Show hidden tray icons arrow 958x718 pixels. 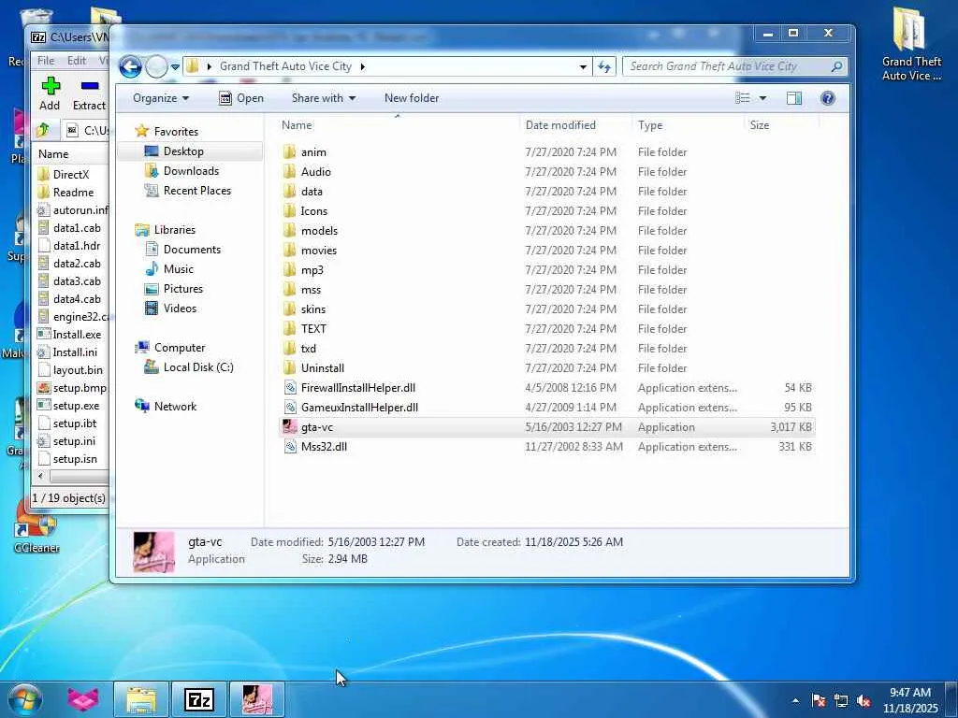click(795, 701)
